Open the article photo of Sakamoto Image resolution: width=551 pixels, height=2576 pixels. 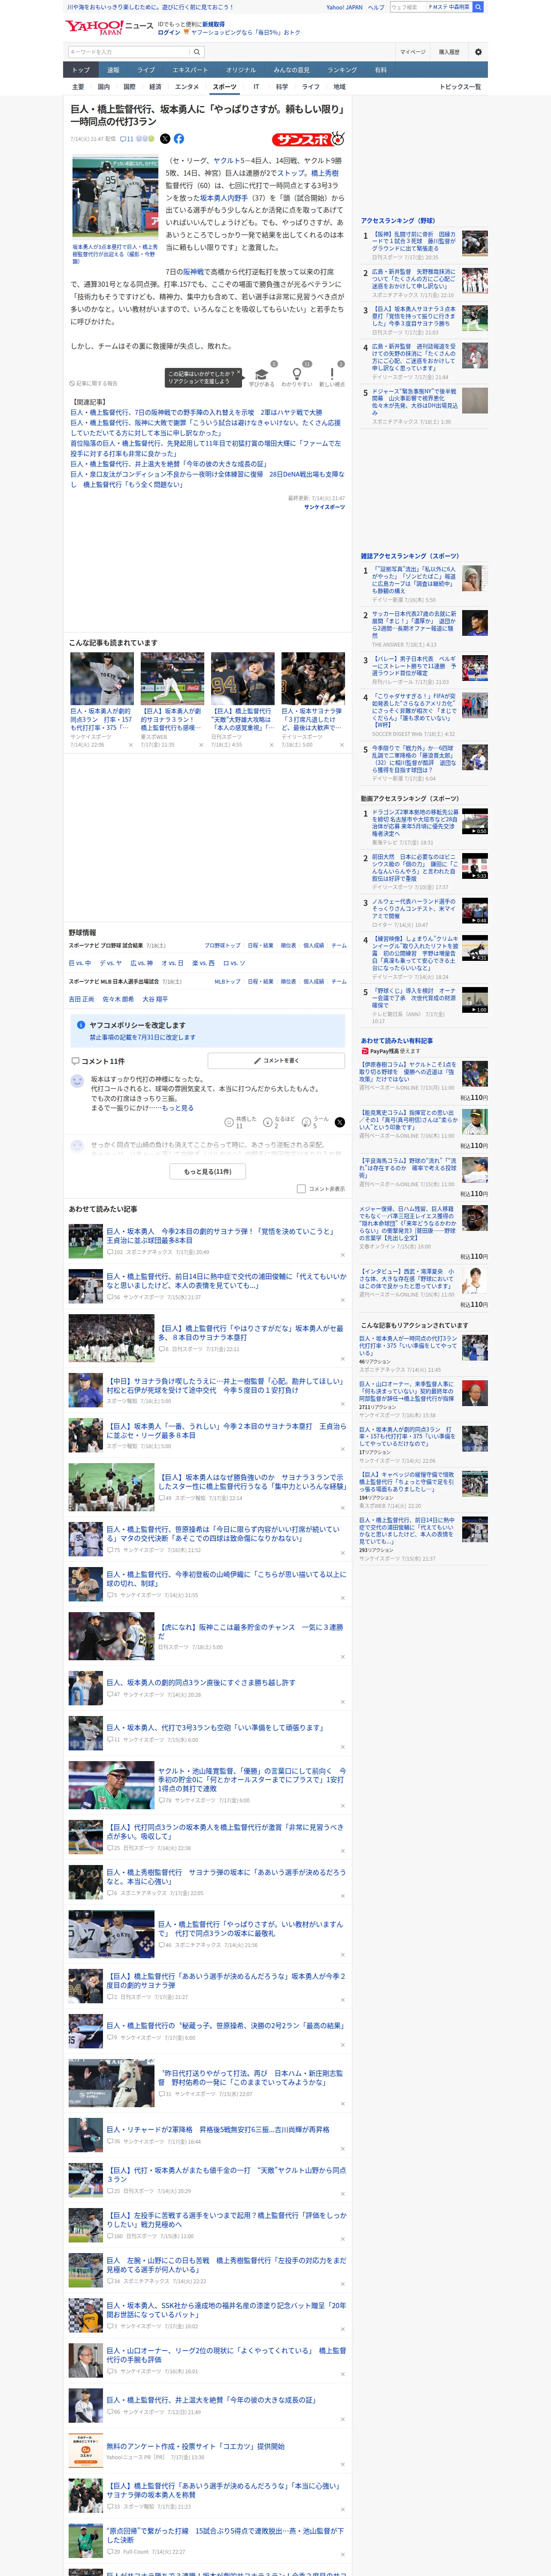114,197
